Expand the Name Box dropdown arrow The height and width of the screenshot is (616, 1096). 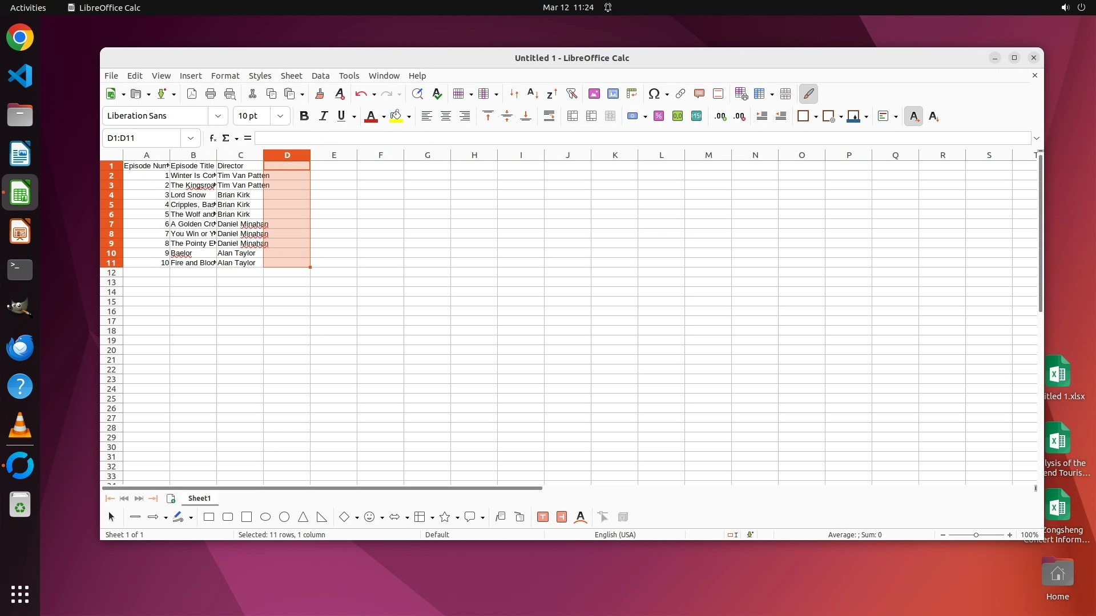(x=190, y=138)
